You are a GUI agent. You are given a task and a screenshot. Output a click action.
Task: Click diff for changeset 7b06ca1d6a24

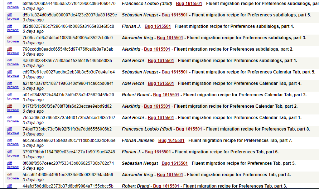tap(10, 37)
